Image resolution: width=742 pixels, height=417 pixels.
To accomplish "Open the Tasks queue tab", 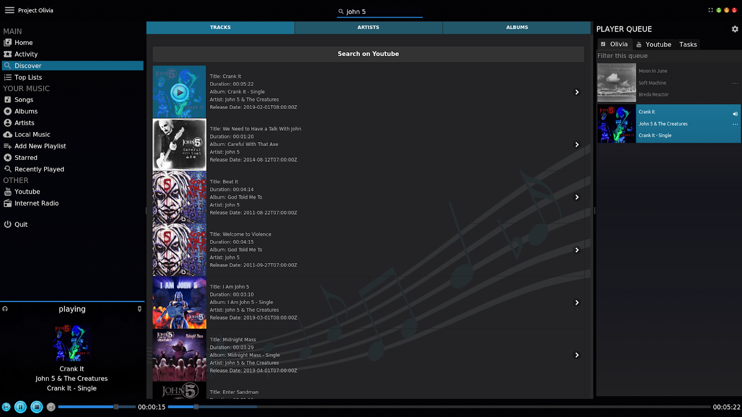I will tap(688, 44).
